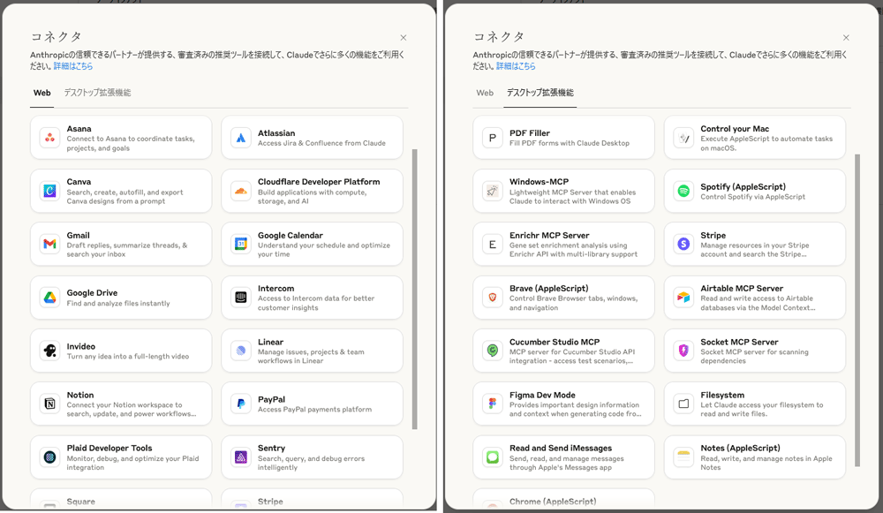This screenshot has width=883, height=513.
Task: Open the Google Drive connector icon
Action: (50, 298)
